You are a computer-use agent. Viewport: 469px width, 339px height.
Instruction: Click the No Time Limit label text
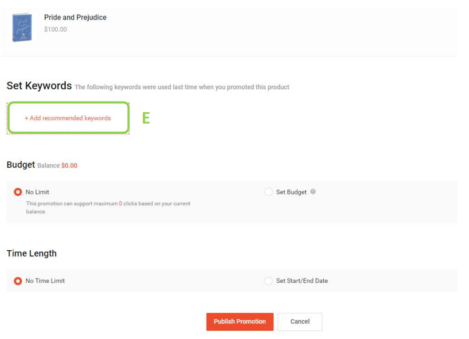pyautogui.click(x=45, y=281)
